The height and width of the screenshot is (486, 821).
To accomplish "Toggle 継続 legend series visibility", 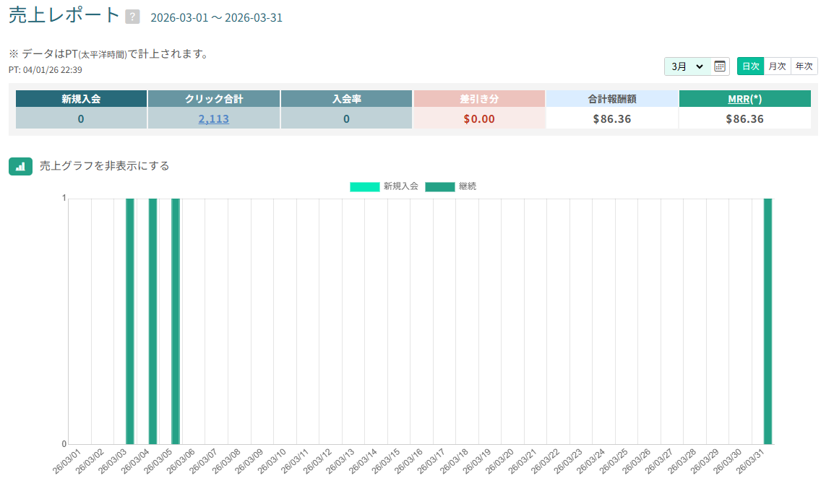I will [x=468, y=186].
